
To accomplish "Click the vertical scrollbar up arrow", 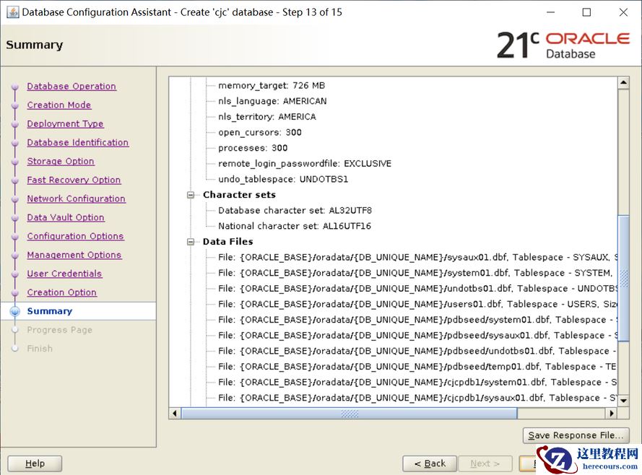I will coord(623,83).
